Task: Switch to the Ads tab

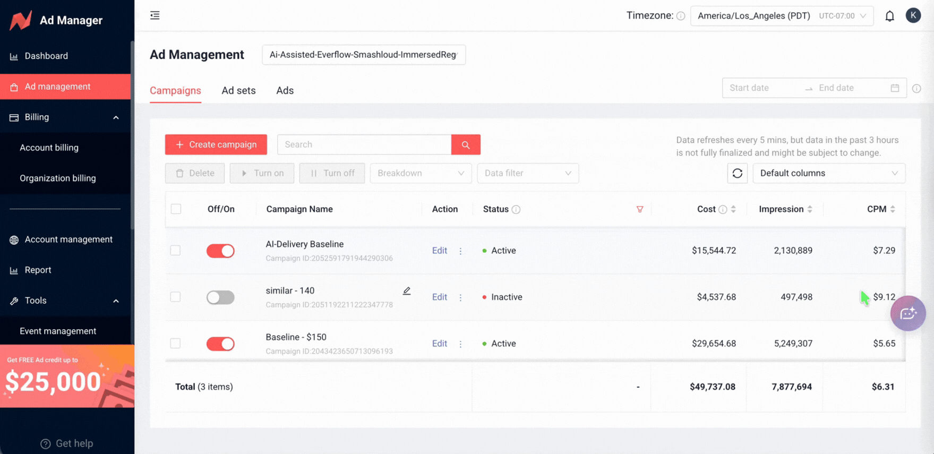Action: [x=285, y=90]
